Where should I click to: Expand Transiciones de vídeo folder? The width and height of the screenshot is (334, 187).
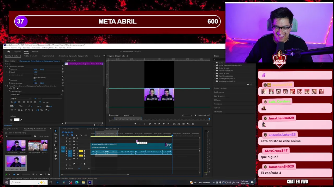point(214,76)
